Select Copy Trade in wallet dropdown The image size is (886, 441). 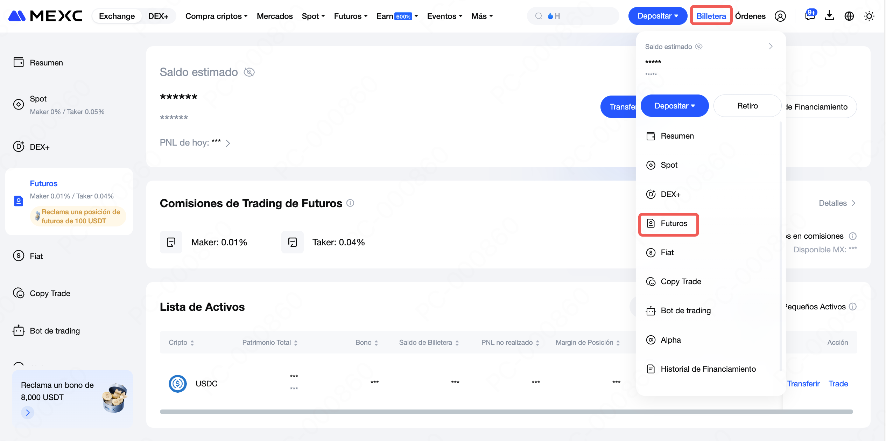pos(674,281)
